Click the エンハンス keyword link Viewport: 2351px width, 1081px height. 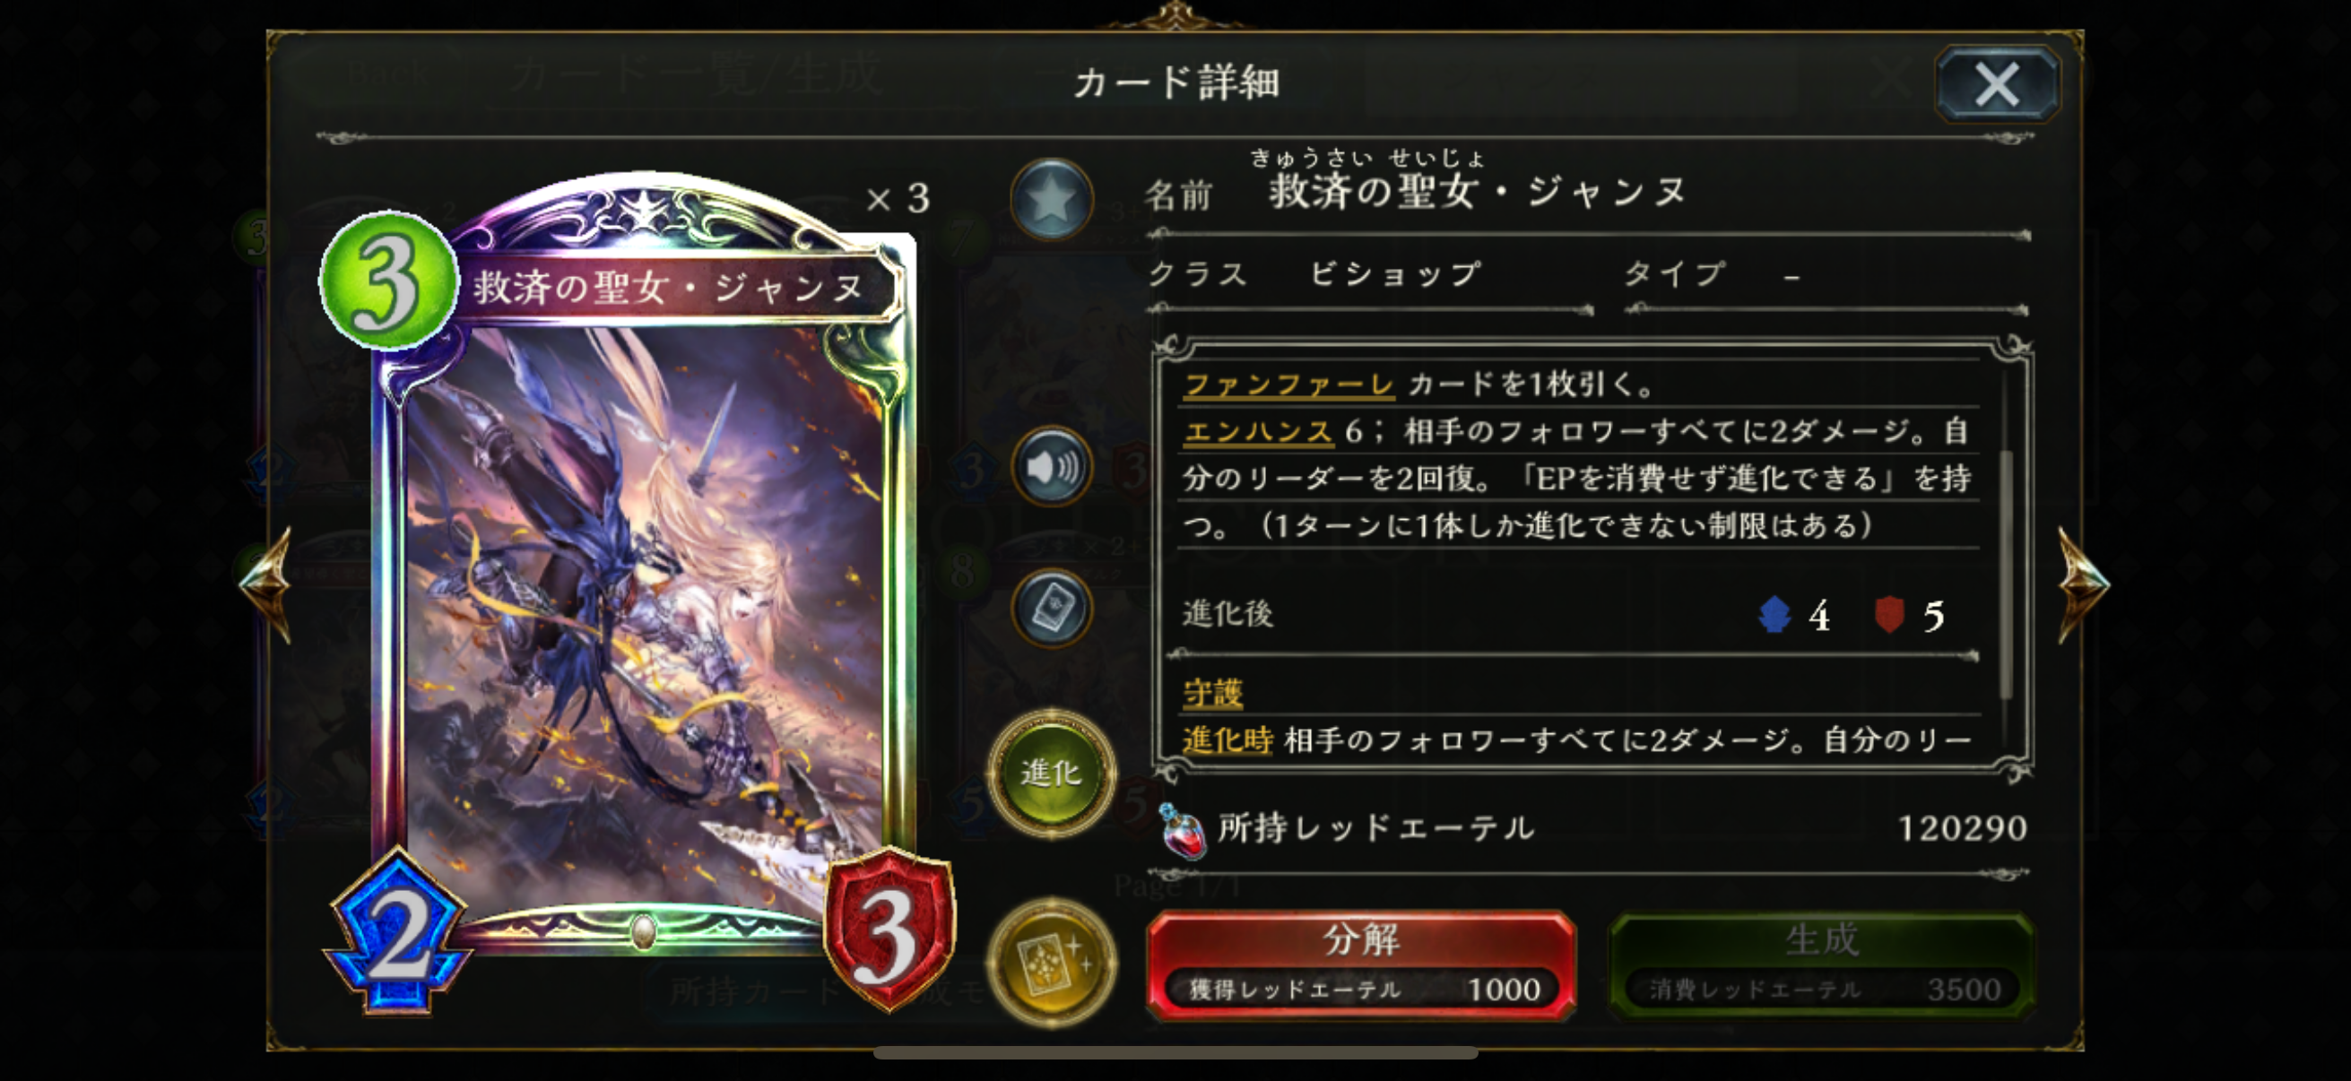[x=1258, y=430]
